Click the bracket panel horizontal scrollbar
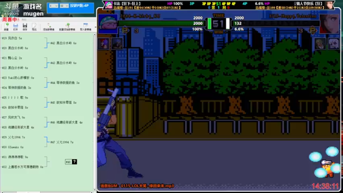 (x=46, y=192)
